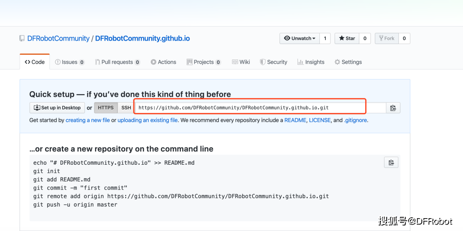Click the '…or create a new repository' heading
This screenshot has height=231, width=463.
coord(121,149)
